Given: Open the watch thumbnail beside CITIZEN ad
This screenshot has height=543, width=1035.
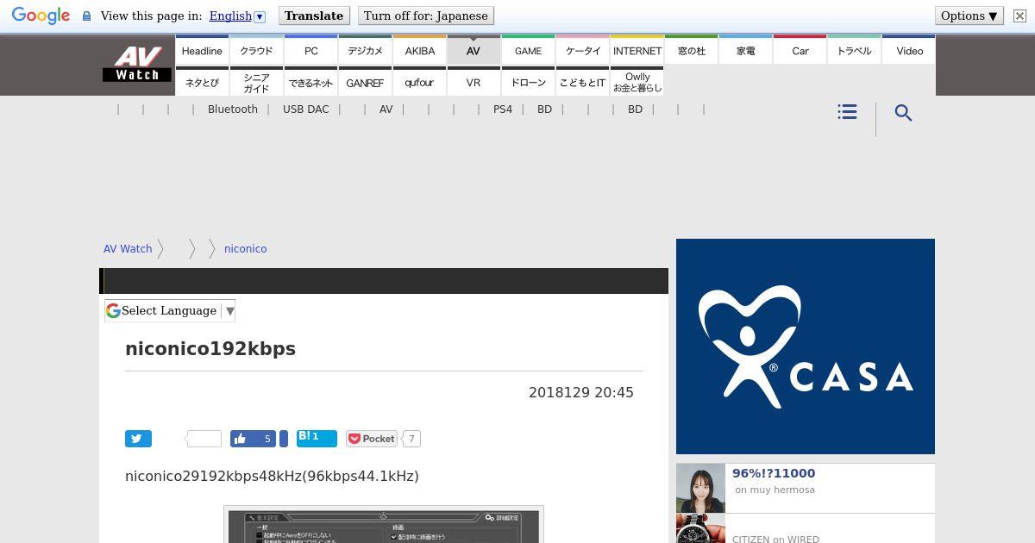Looking at the screenshot, I should click(x=700, y=528).
